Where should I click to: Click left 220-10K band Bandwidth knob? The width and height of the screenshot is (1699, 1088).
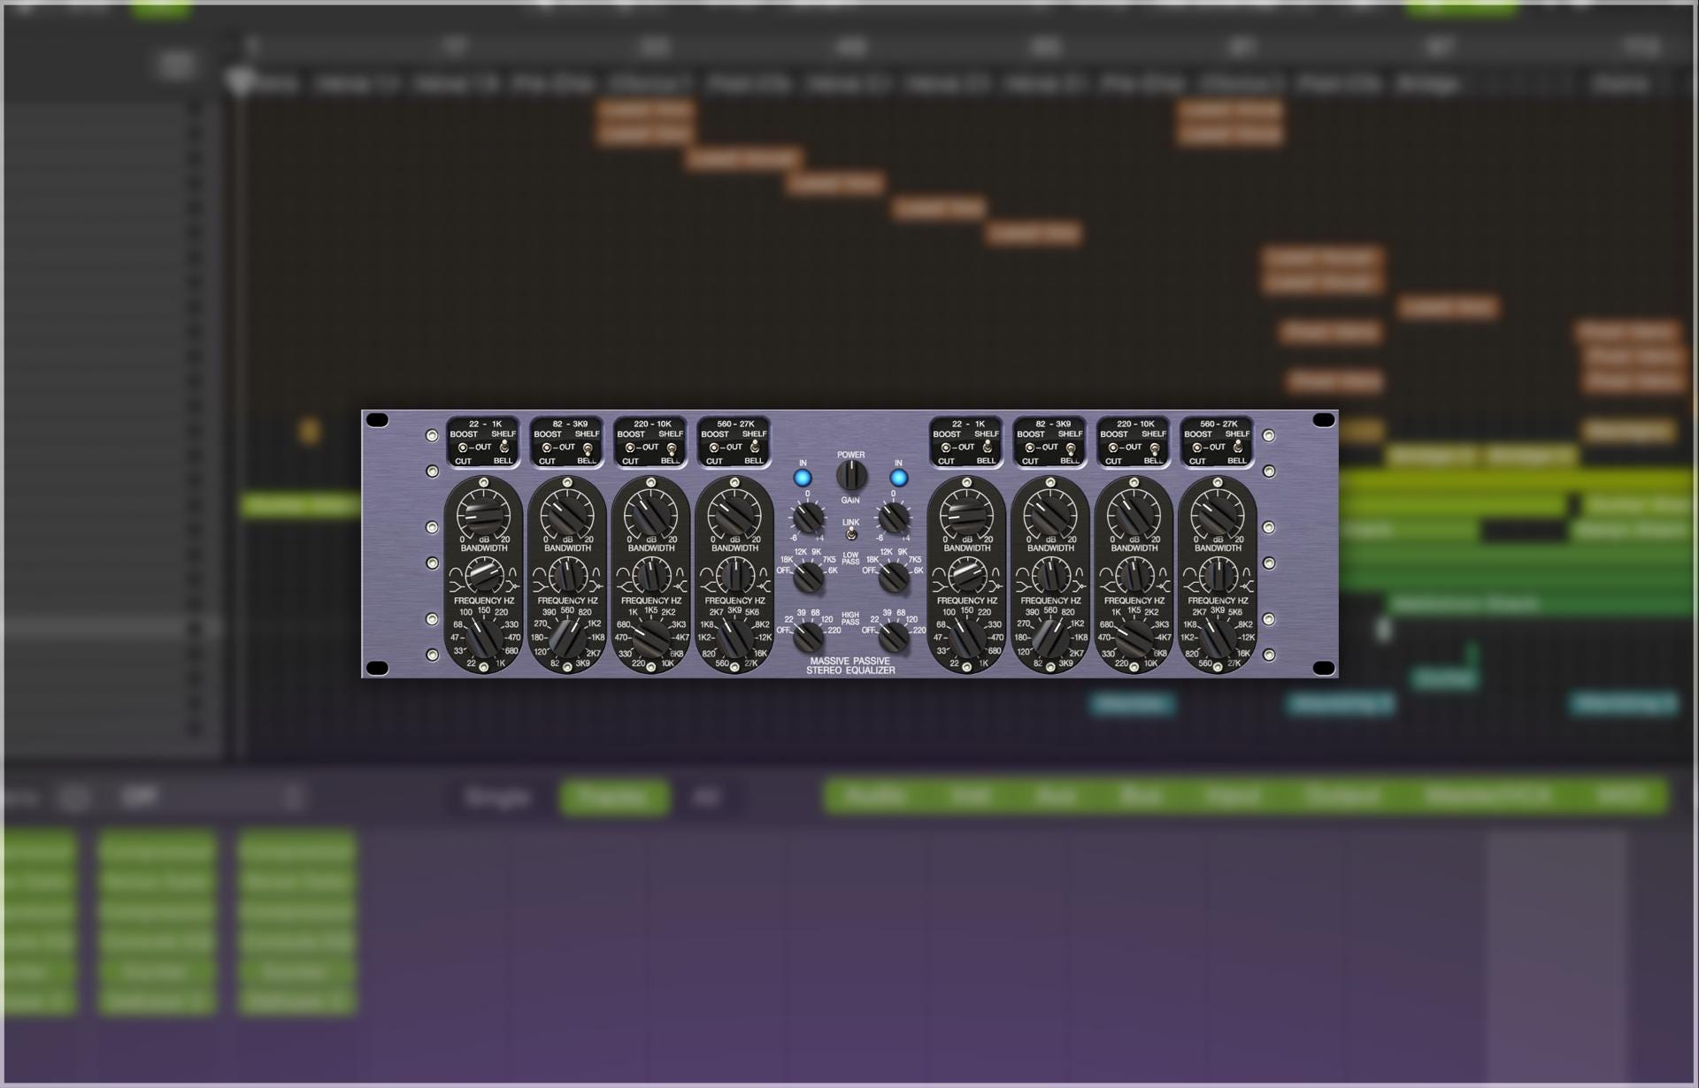click(650, 576)
